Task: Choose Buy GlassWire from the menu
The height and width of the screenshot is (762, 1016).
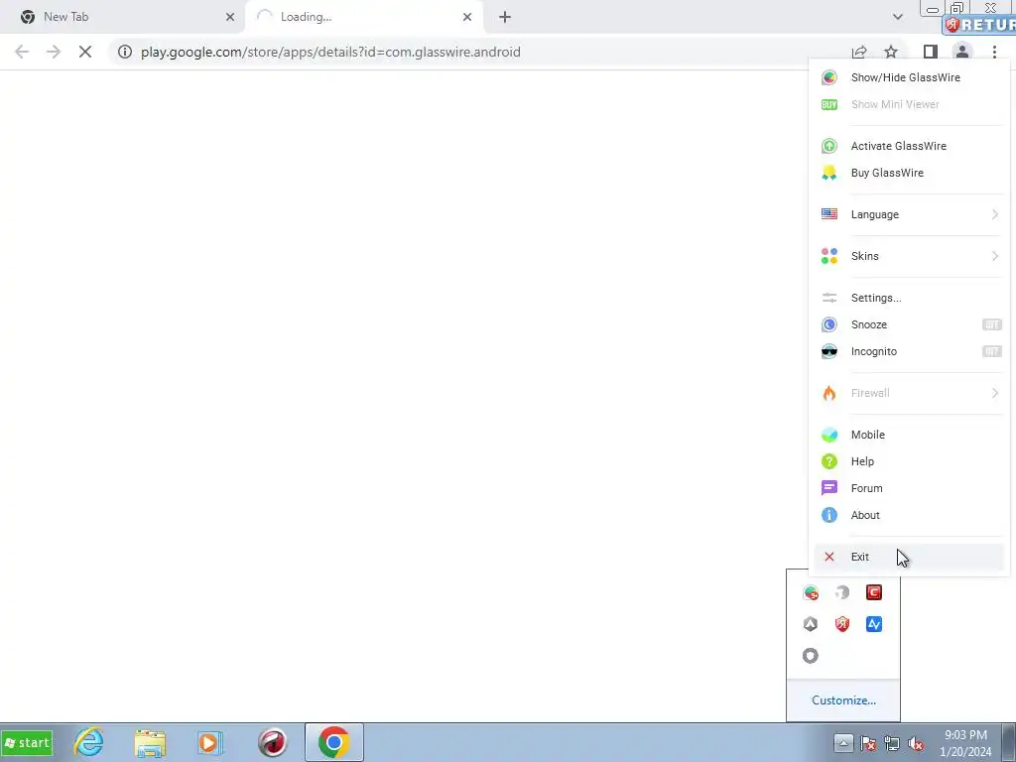Action: (909, 173)
